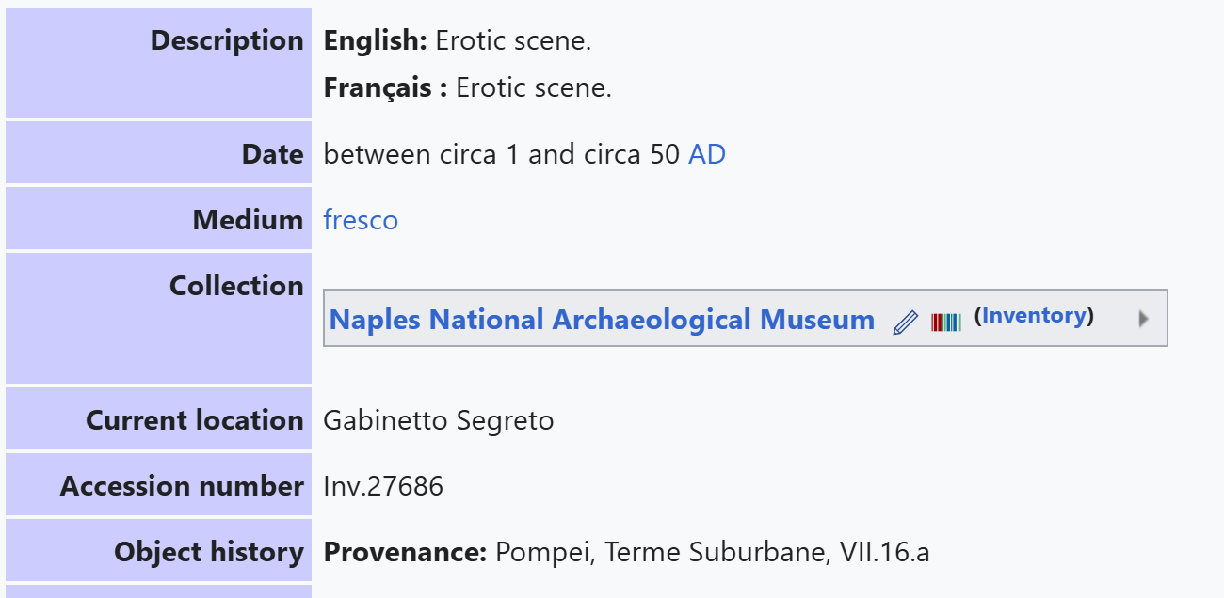Select the Description row label
1224x598 pixels.
click(227, 41)
